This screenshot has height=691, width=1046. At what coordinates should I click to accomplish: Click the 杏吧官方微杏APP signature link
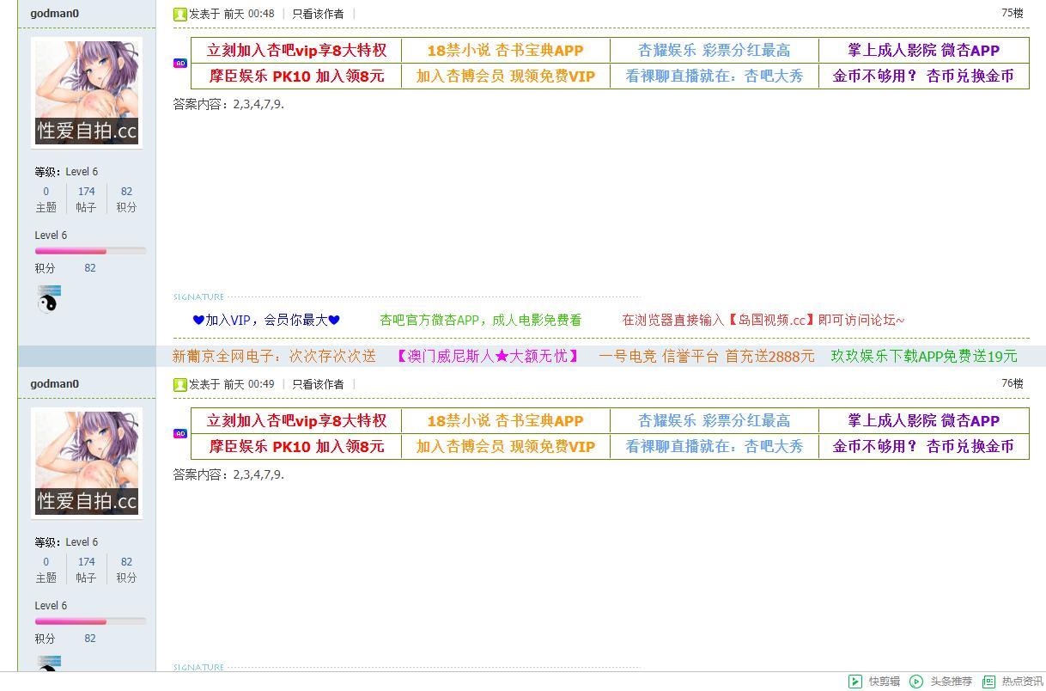coord(481,319)
